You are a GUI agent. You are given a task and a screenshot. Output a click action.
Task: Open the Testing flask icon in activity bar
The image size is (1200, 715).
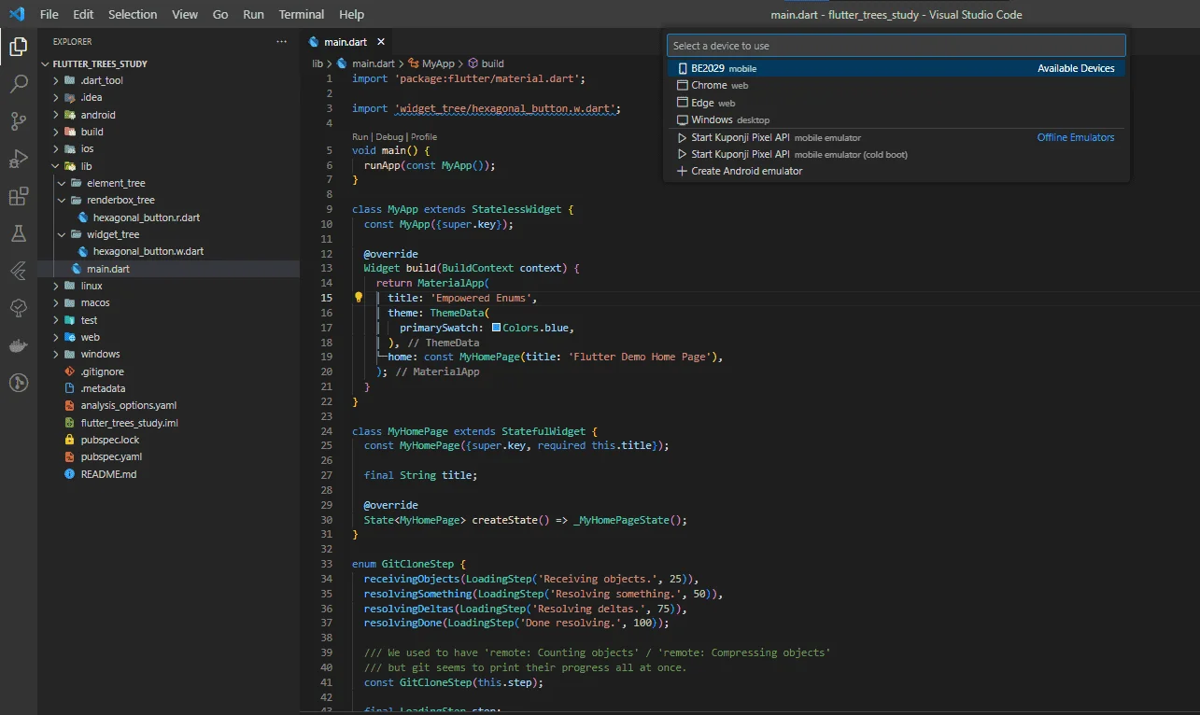[x=18, y=233]
